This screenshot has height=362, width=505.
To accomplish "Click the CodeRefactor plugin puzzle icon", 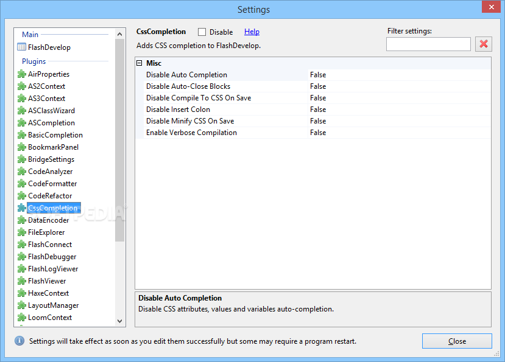I will (x=21, y=196).
